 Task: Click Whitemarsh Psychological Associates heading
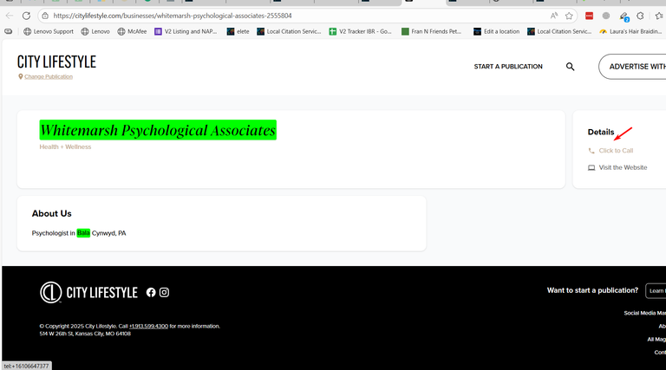pyautogui.click(x=158, y=130)
